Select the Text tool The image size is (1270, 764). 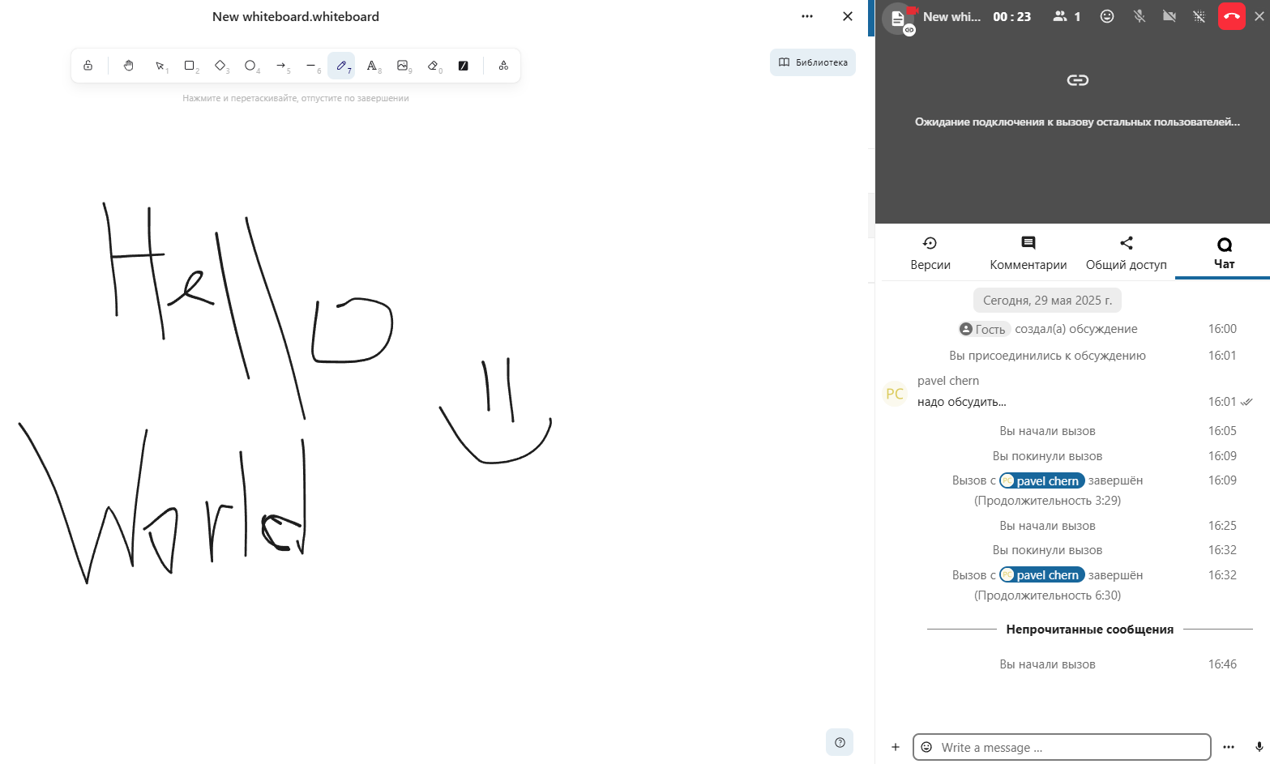tap(372, 66)
